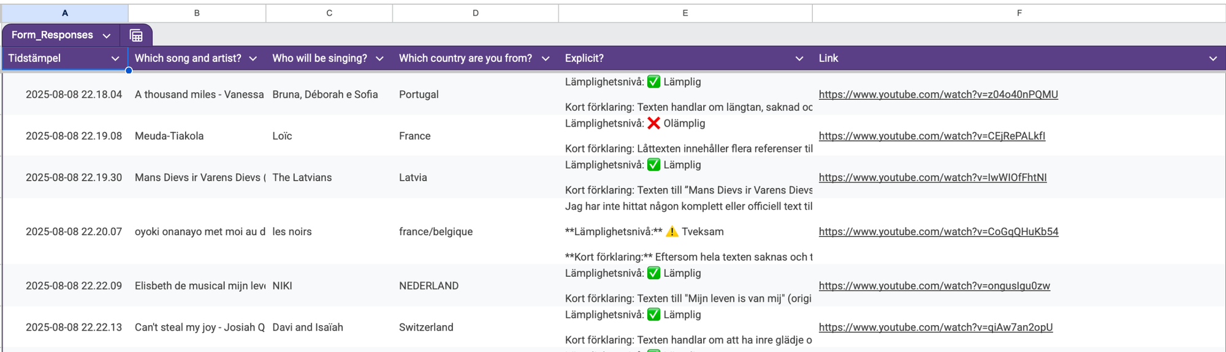The width and height of the screenshot is (1226, 352).
Task: Select the Loïc singer cell
Action: (329, 136)
